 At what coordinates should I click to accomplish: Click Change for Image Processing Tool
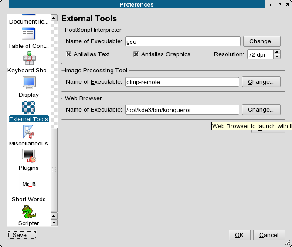(261, 81)
